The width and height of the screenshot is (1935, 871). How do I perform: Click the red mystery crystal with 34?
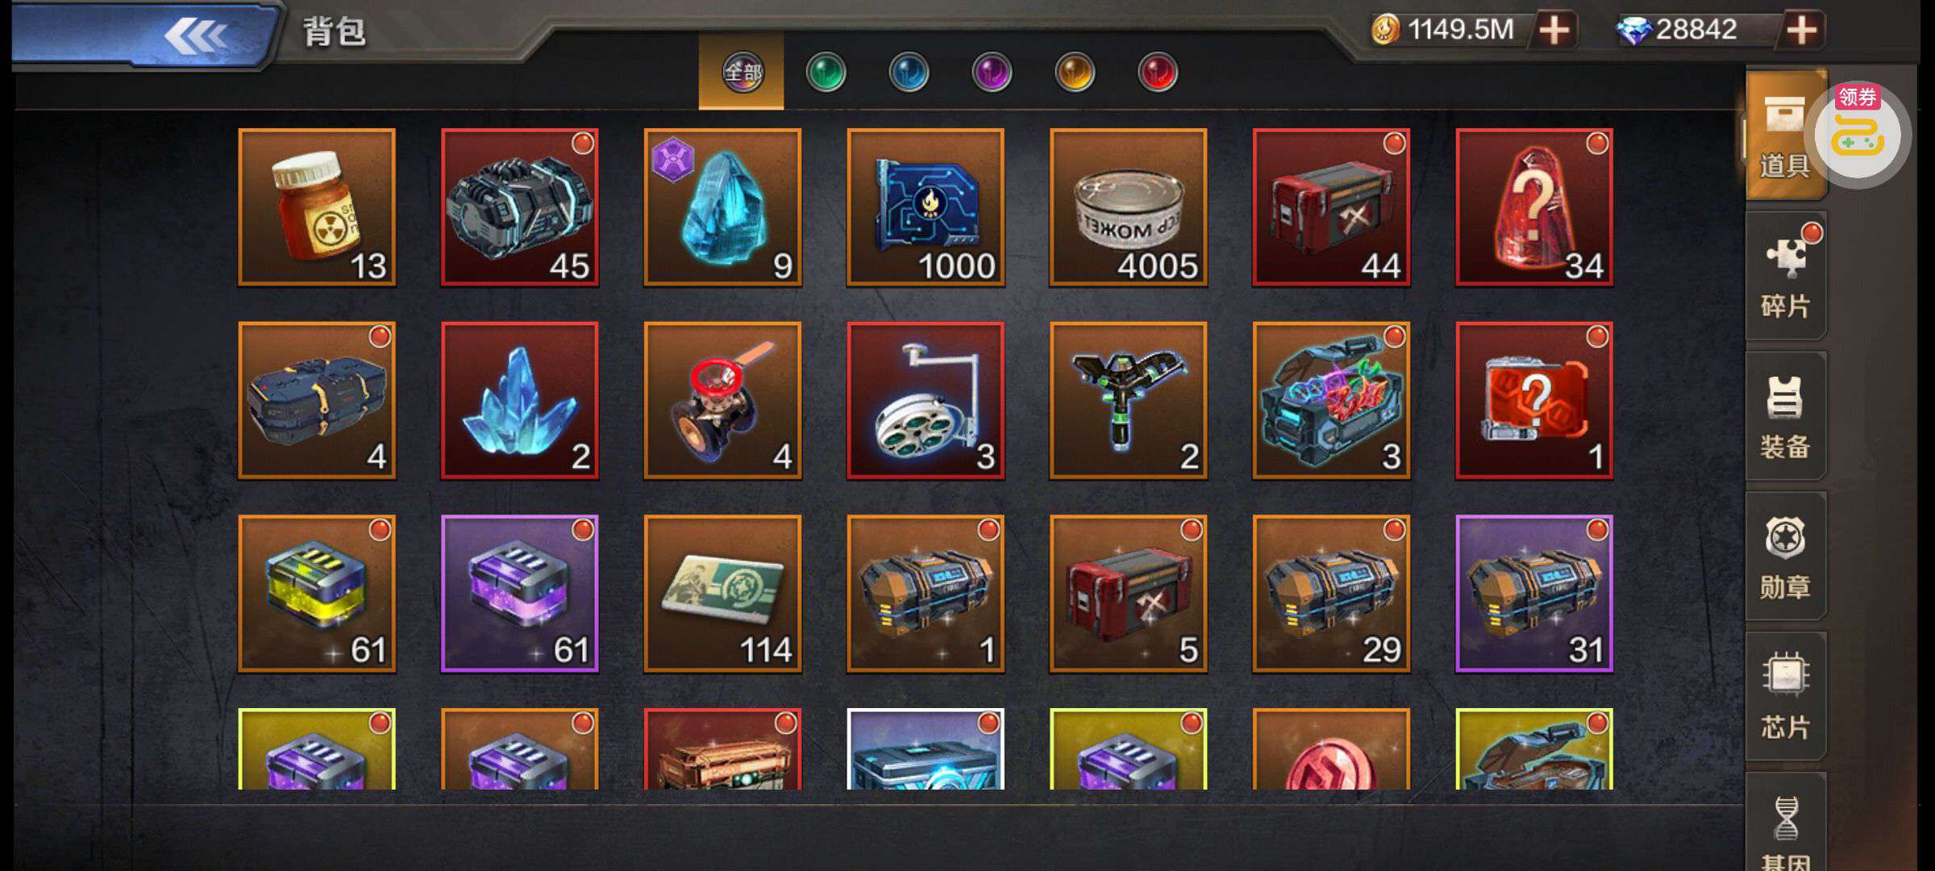[1534, 207]
